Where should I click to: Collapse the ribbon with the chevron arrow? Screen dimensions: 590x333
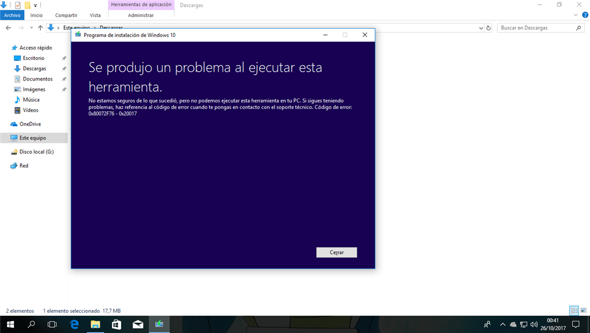click(576, 15)
